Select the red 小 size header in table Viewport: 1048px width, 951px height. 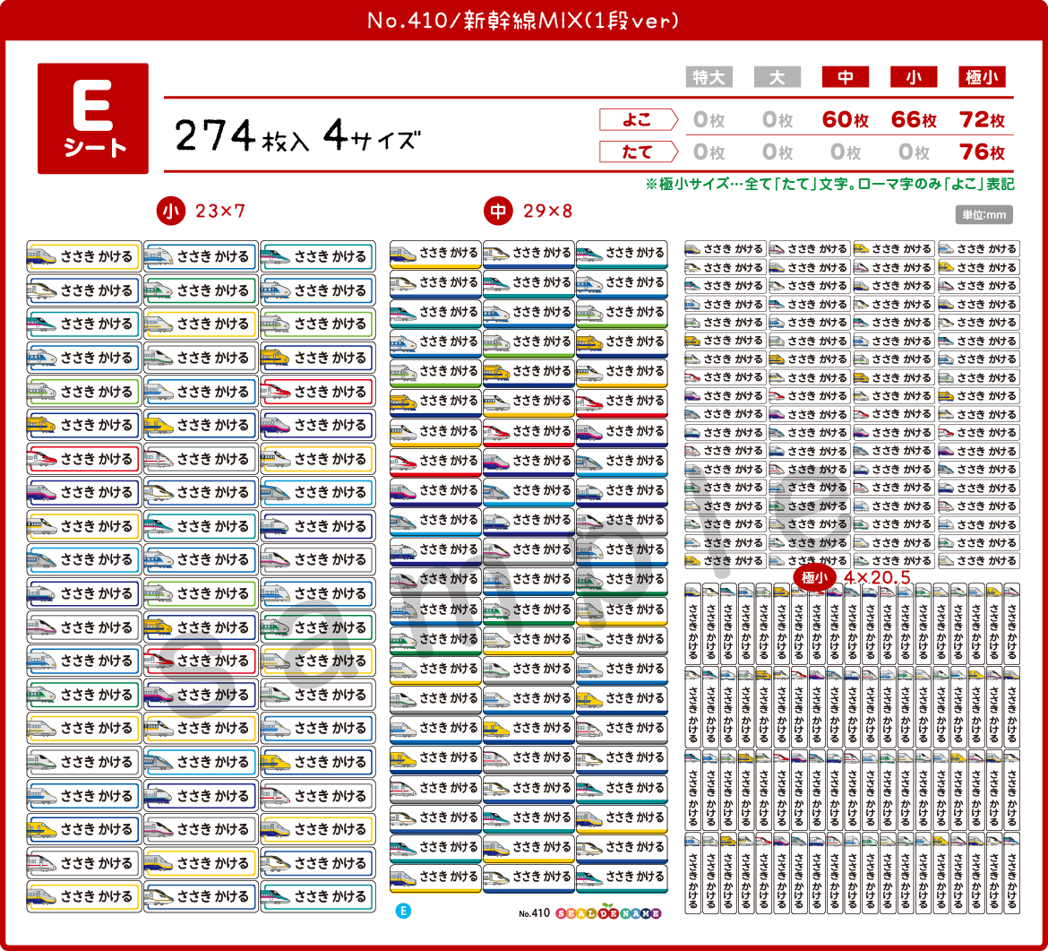914,77
